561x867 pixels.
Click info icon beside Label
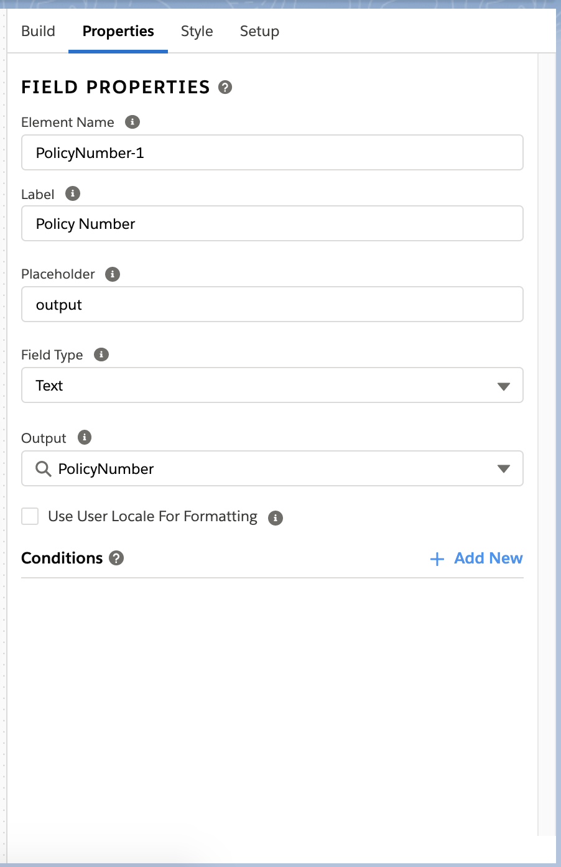(73, 193)
